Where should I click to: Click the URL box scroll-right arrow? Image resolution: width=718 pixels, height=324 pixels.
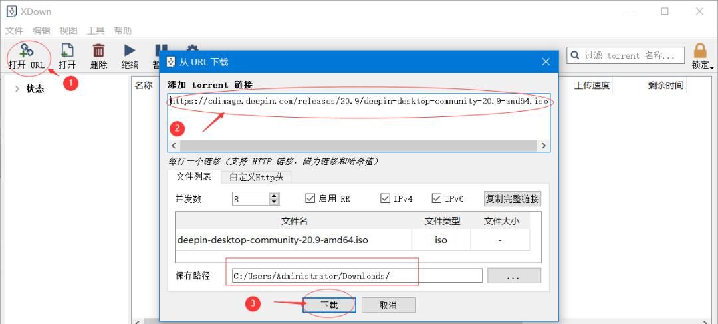(x=544, y=146)
